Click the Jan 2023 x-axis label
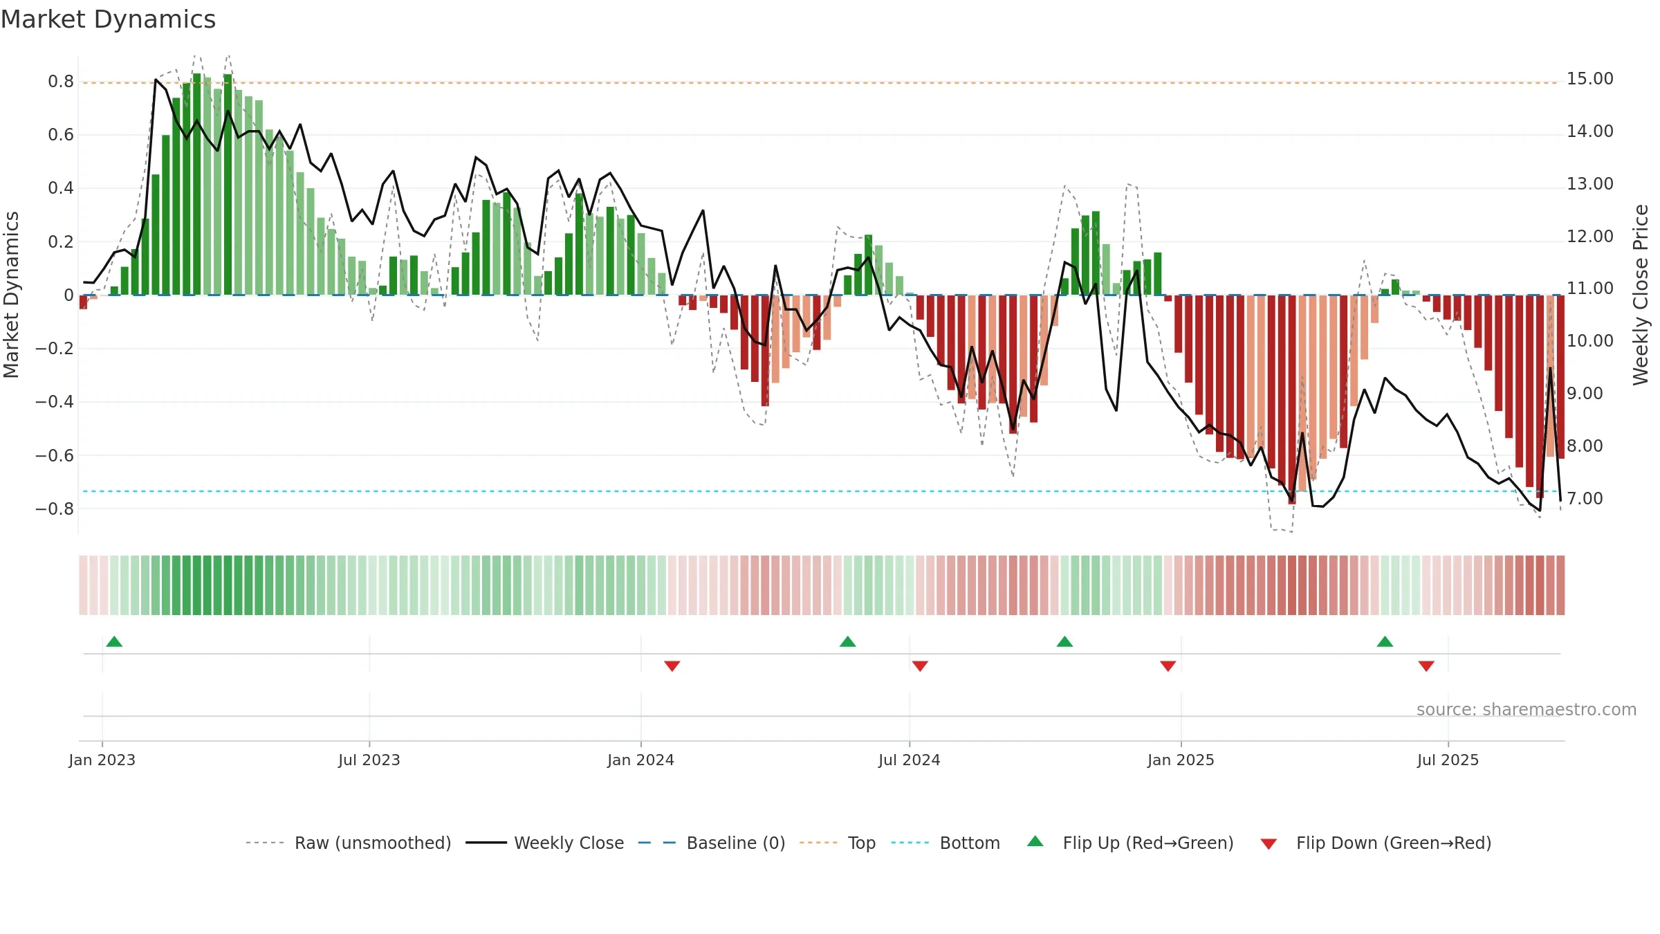Image resolution: width=1660 pixels, height=934 pixels. 102,760
